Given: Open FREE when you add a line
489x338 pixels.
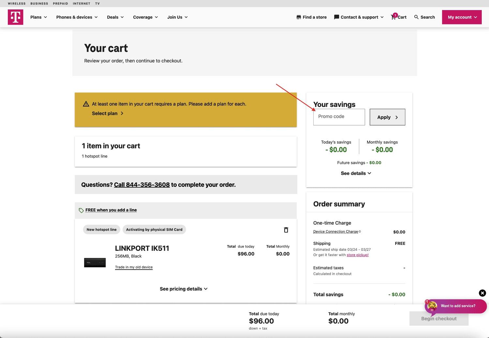Looking at the screenshot, I should (x=111, y=210).
